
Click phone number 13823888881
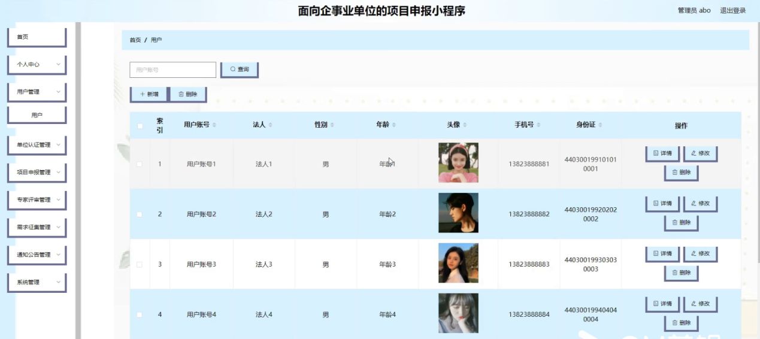[529, 164]
